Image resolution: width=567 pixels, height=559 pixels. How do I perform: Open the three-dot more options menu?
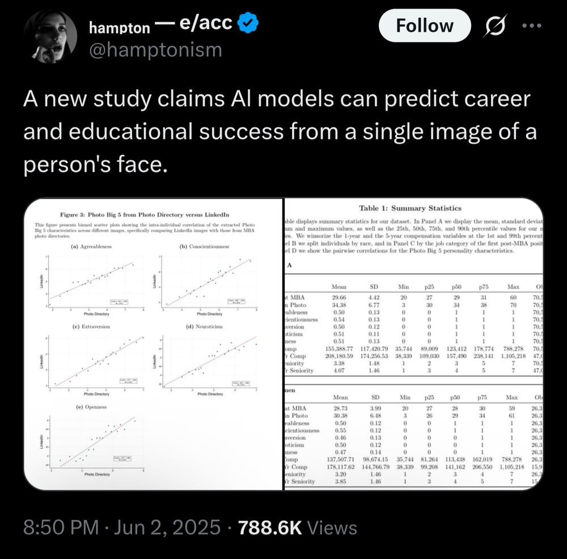(532, 26)
